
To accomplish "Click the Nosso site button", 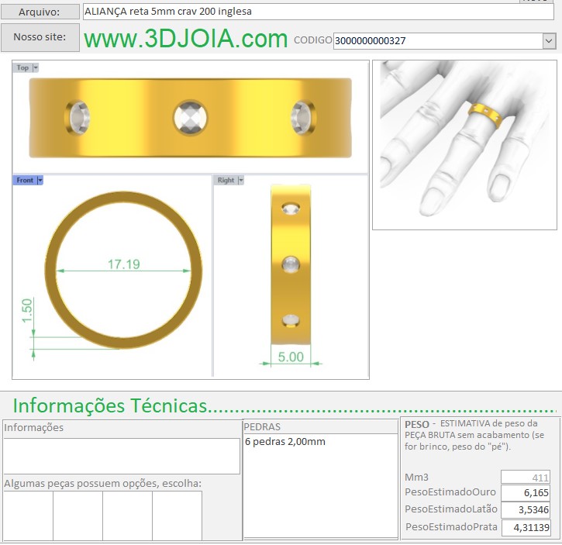I will (40, 37).
